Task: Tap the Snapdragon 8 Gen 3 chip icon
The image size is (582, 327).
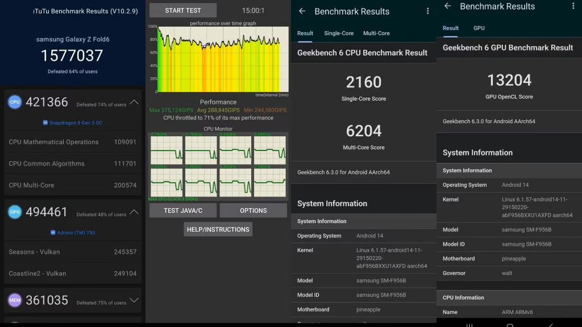Action: (45, 123)
